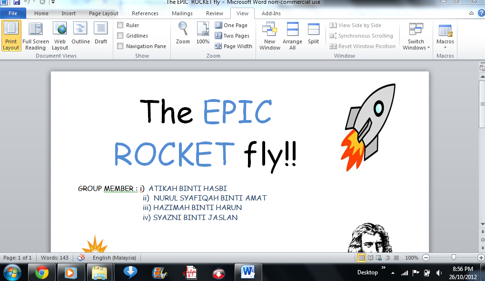Show hidden system tray icons

click(393, 273)
